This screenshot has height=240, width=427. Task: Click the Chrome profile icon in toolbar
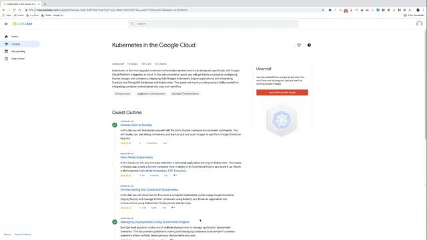418,10
